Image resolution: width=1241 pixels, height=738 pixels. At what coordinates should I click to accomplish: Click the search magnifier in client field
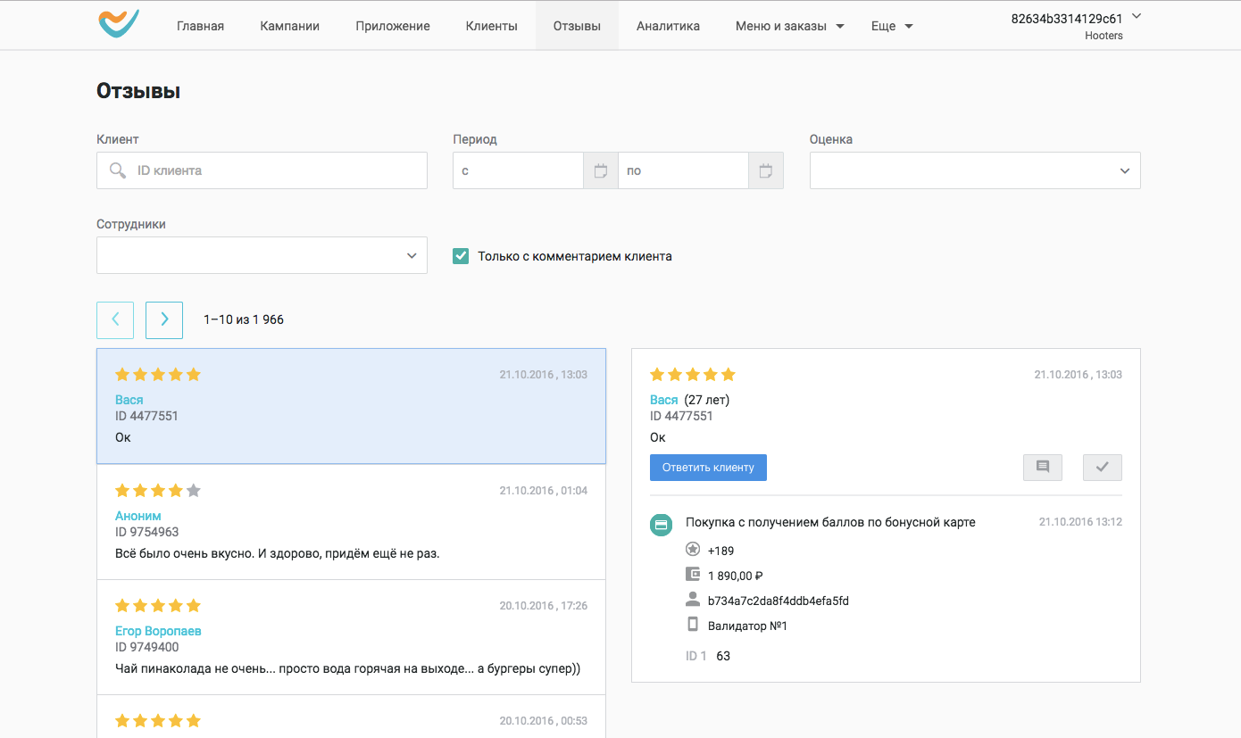(117, 170)
